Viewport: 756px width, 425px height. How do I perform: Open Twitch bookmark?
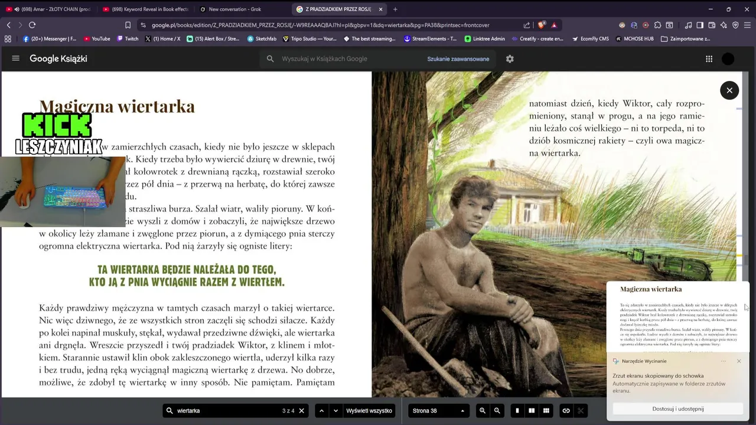[x=128, y=39]
